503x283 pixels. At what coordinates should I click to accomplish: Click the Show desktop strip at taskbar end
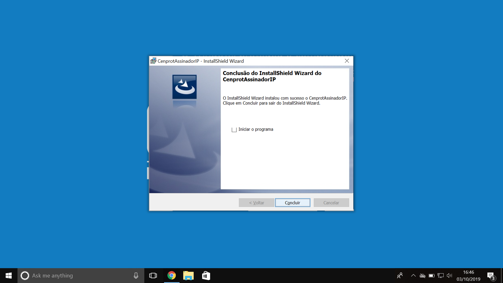502,276
